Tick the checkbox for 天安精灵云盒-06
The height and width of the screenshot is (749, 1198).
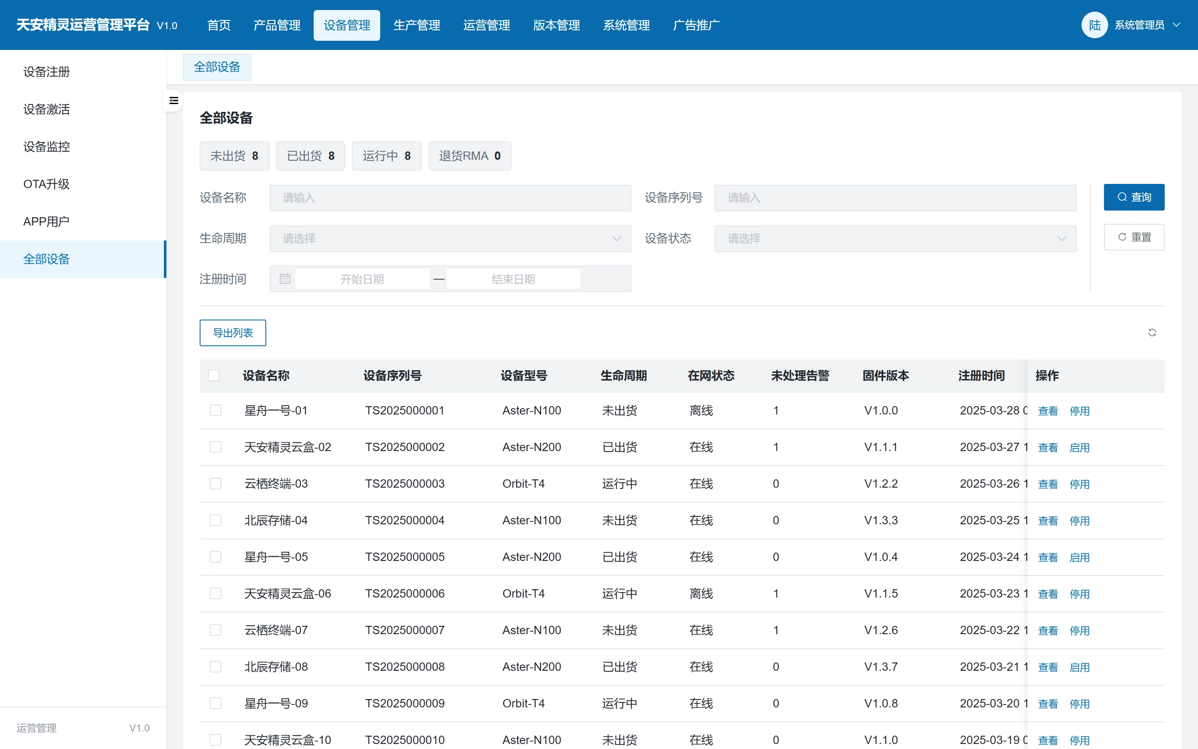[x=215, y=593]
